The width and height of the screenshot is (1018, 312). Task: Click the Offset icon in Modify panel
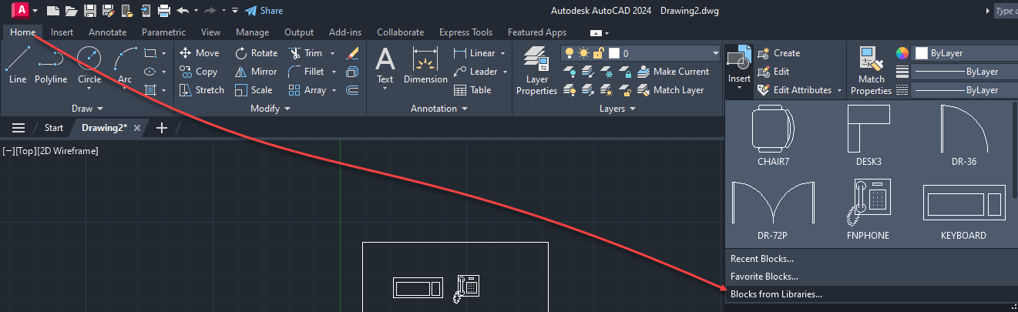353,90
